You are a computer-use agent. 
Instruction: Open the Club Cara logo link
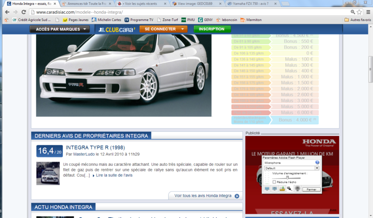(117, 29)
